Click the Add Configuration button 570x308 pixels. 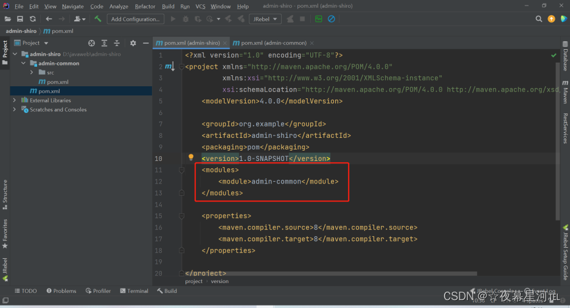pyautogui.click(x=136, y=19)
